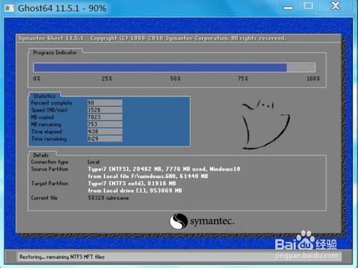Click the Ghost64 window title icon

[9, 9]
